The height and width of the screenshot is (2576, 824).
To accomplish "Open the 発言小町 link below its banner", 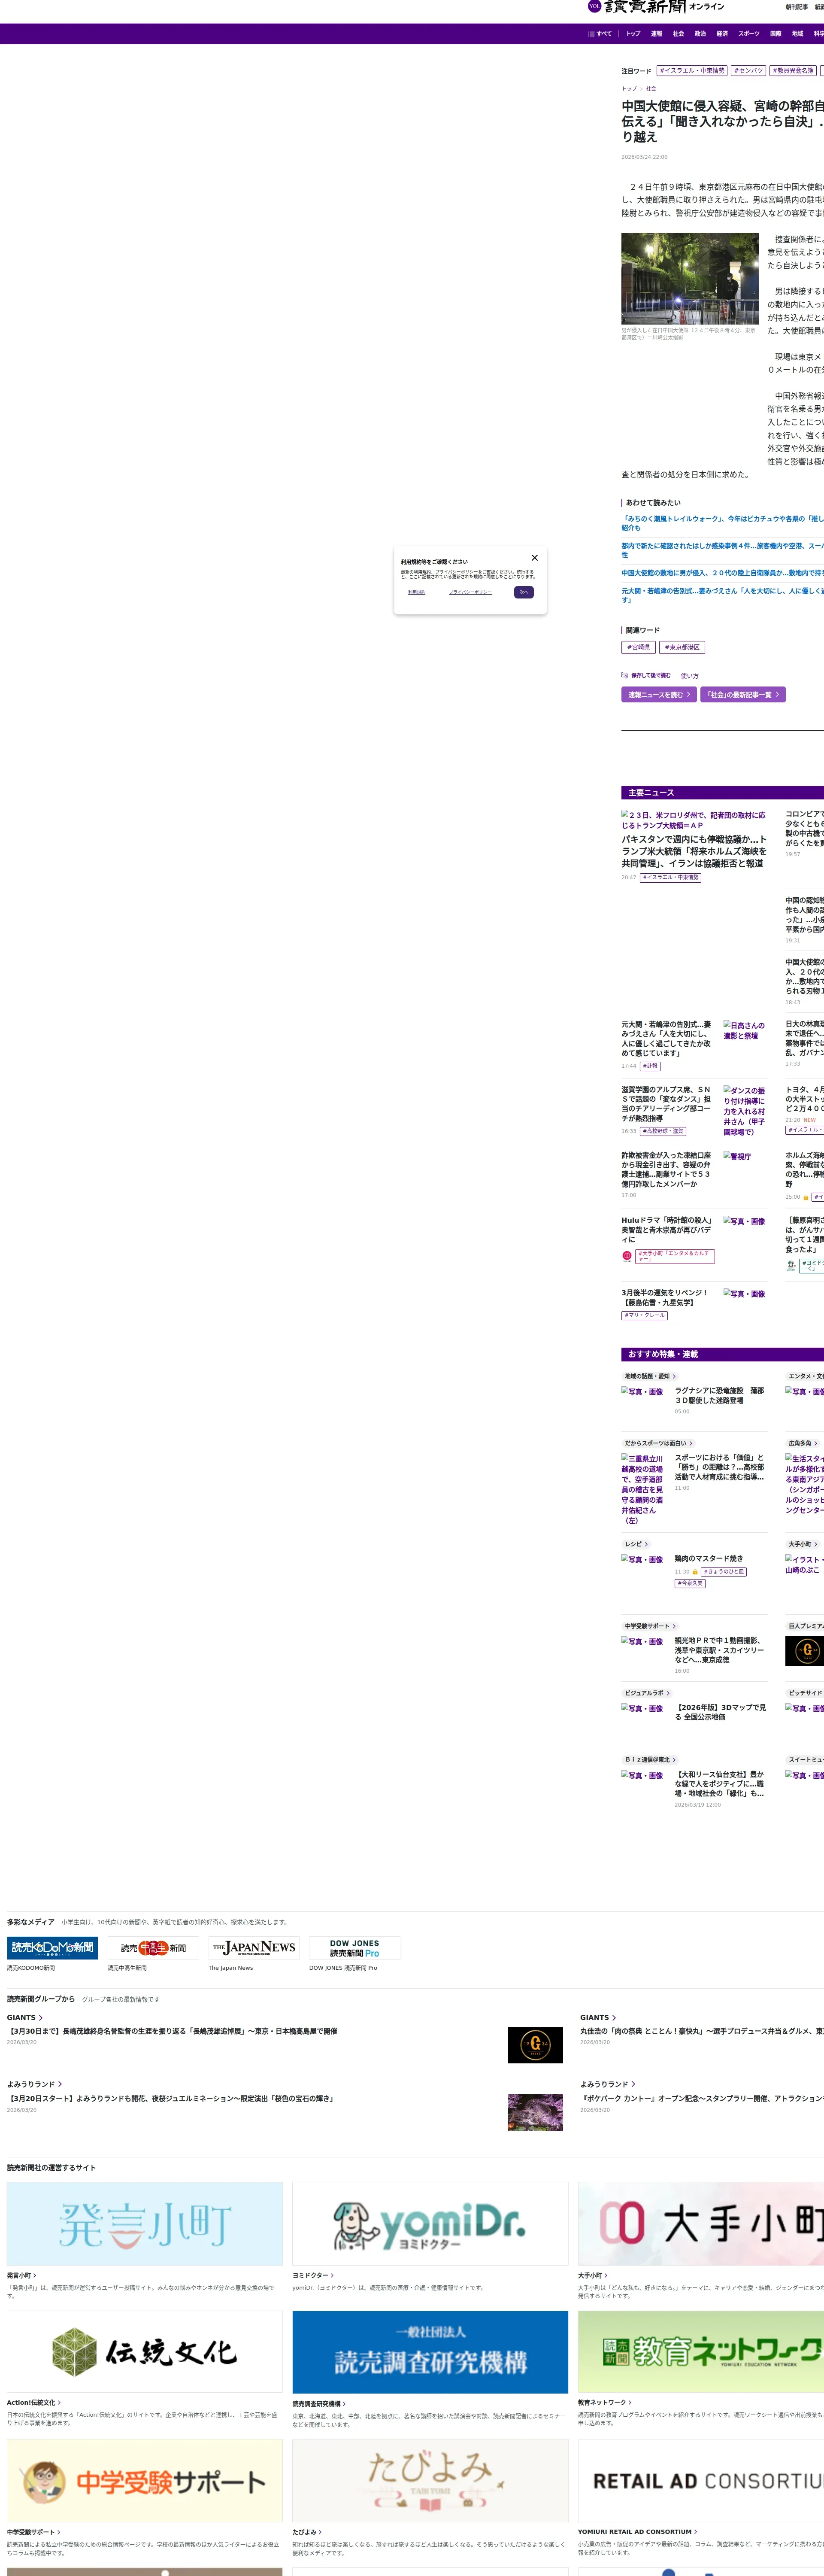I will click(22, 2275).
